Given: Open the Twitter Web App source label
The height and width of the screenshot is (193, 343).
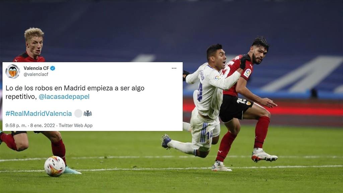Looking at the screenshot, I should click(75, 125).
